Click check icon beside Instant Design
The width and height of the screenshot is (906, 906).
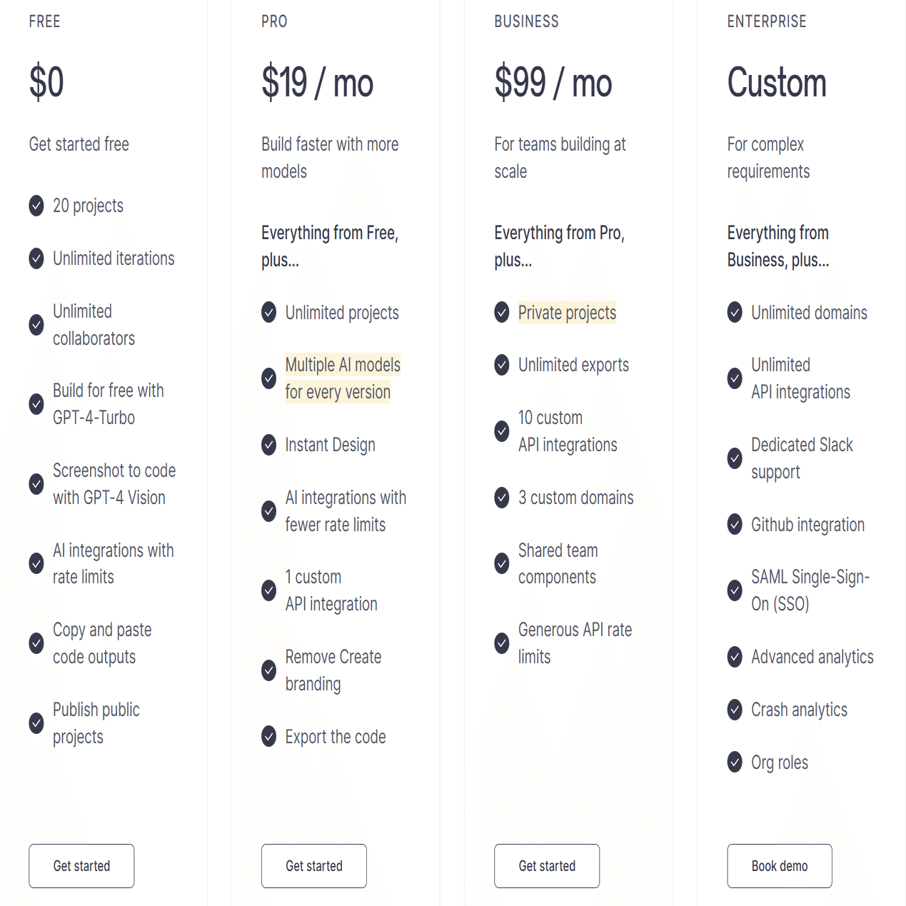coord(269,445)
